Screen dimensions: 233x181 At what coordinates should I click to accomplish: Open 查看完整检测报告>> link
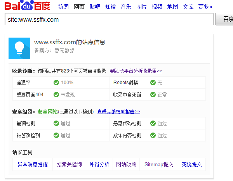click(x=119, y=112)
